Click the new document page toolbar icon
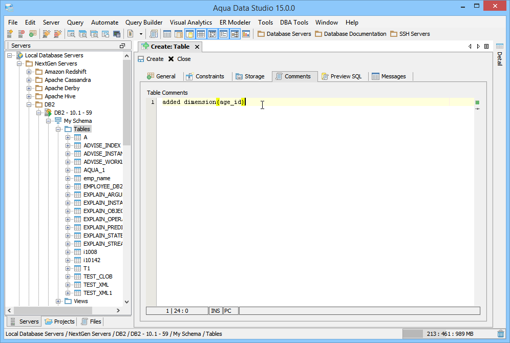 (x=131, y=34)
